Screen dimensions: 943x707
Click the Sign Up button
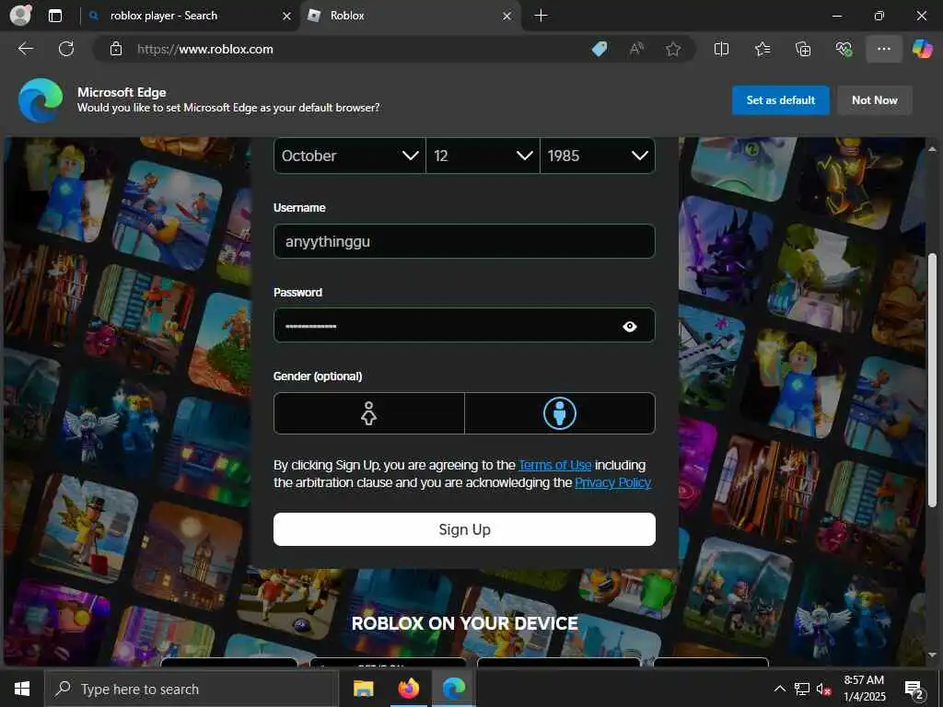tap(464, 529)
